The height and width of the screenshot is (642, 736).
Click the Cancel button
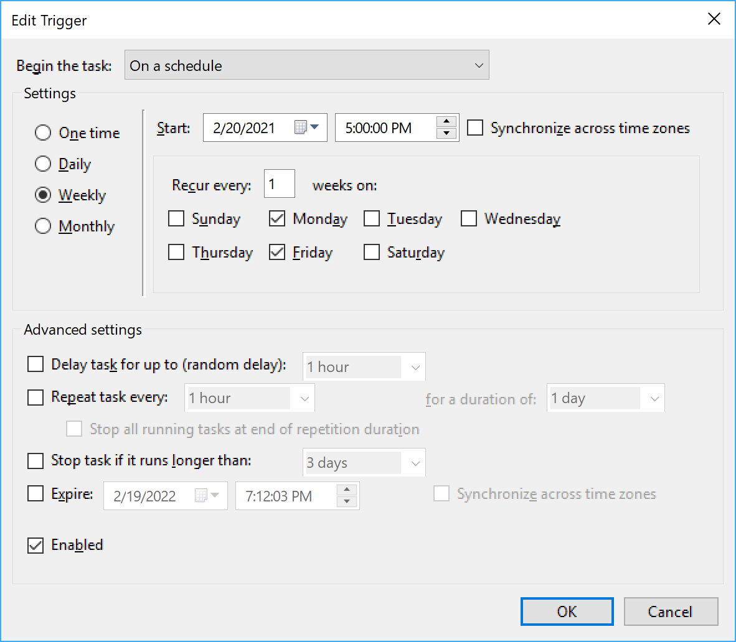(x=670, y=612)
